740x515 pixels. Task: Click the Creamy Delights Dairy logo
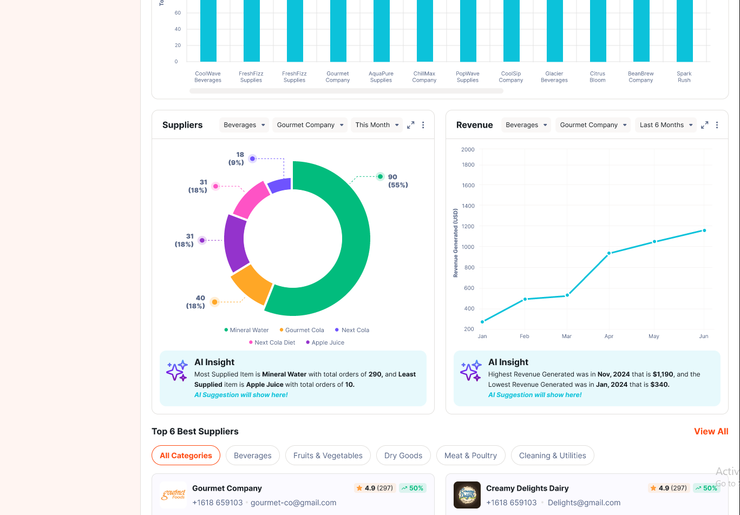pos(467,495)
